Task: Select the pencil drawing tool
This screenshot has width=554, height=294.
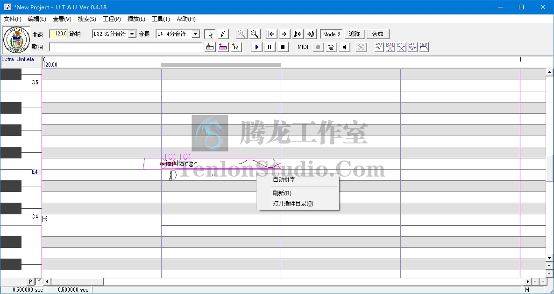Action: coord(223,34)
